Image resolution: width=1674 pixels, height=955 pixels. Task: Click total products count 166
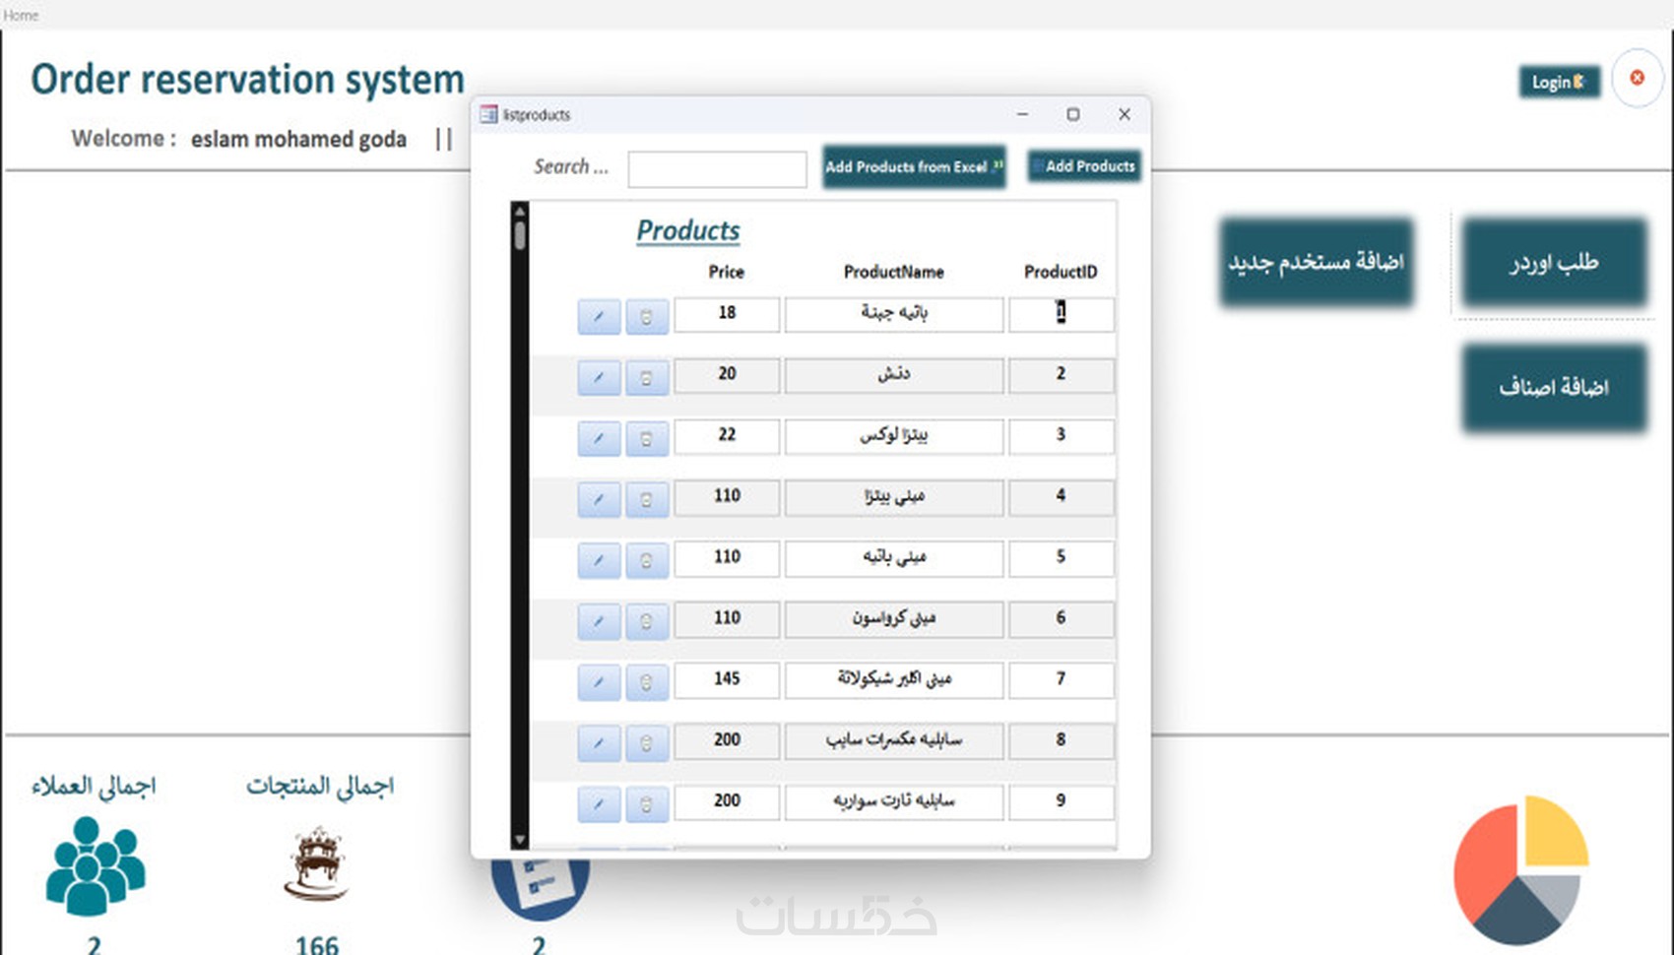[316, 945]
